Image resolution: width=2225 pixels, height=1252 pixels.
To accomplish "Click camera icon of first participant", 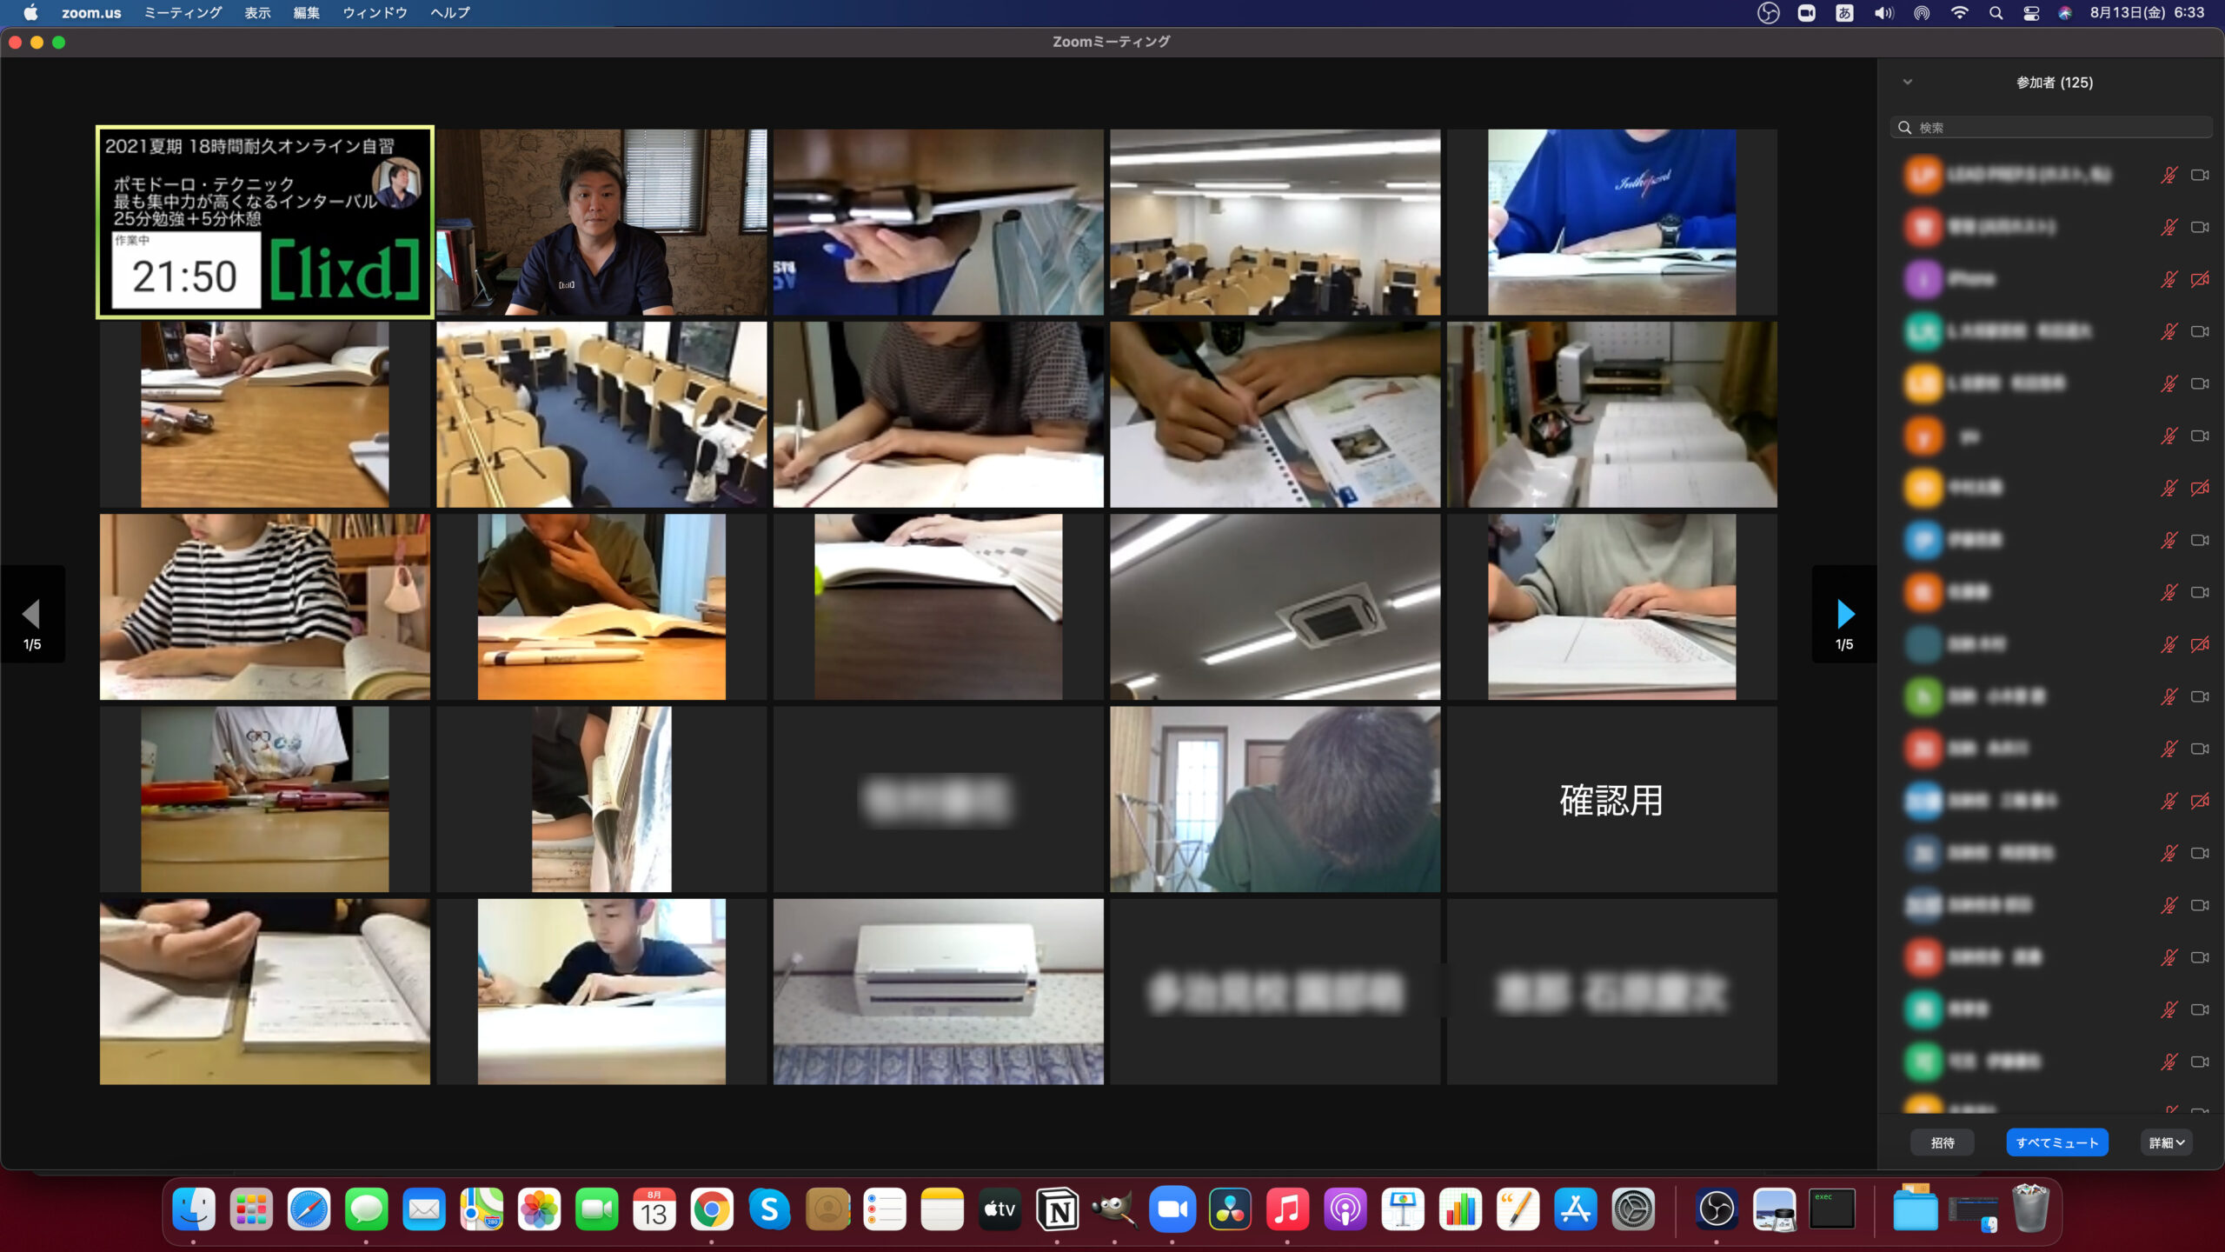I will (2200, 175).
